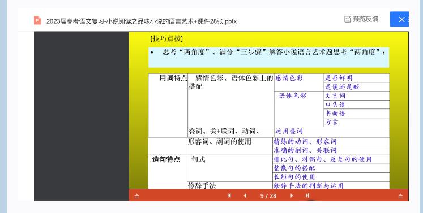
Task: Open the 预览反馈 link
Action: pos(366,19)
